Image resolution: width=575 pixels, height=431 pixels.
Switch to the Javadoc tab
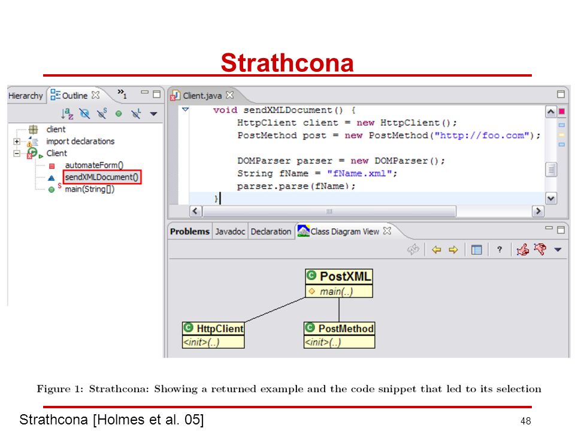click(x=230, y=232)
